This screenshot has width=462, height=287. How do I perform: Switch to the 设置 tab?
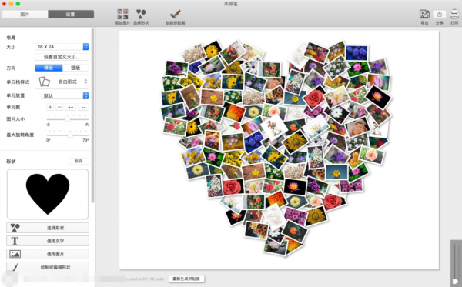(x=71, y=14)
